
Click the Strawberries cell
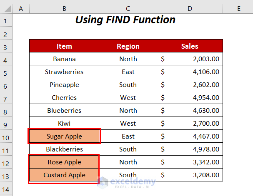point(64,72)
